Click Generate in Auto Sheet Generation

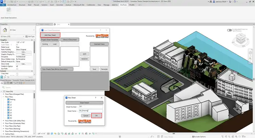point(104,69)
